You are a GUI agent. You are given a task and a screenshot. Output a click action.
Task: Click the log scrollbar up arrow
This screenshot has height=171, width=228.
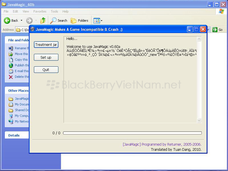point(199,39)
